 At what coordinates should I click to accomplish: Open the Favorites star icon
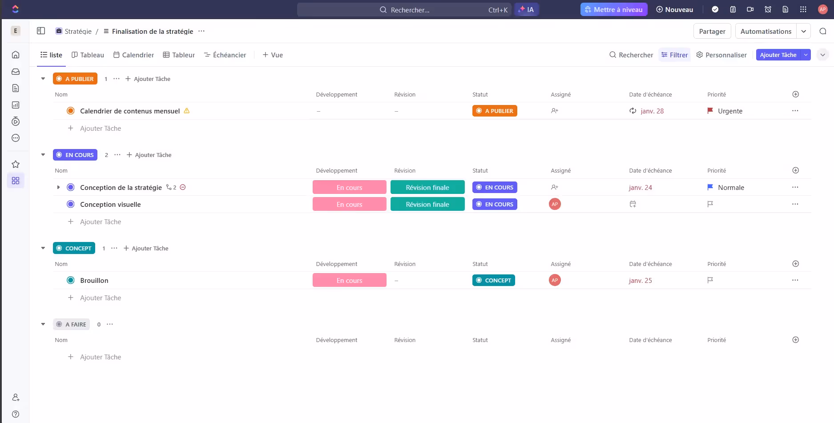[x=16, y=164]
